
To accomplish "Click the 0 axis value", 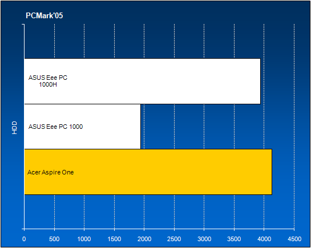I will click(24, 239).
